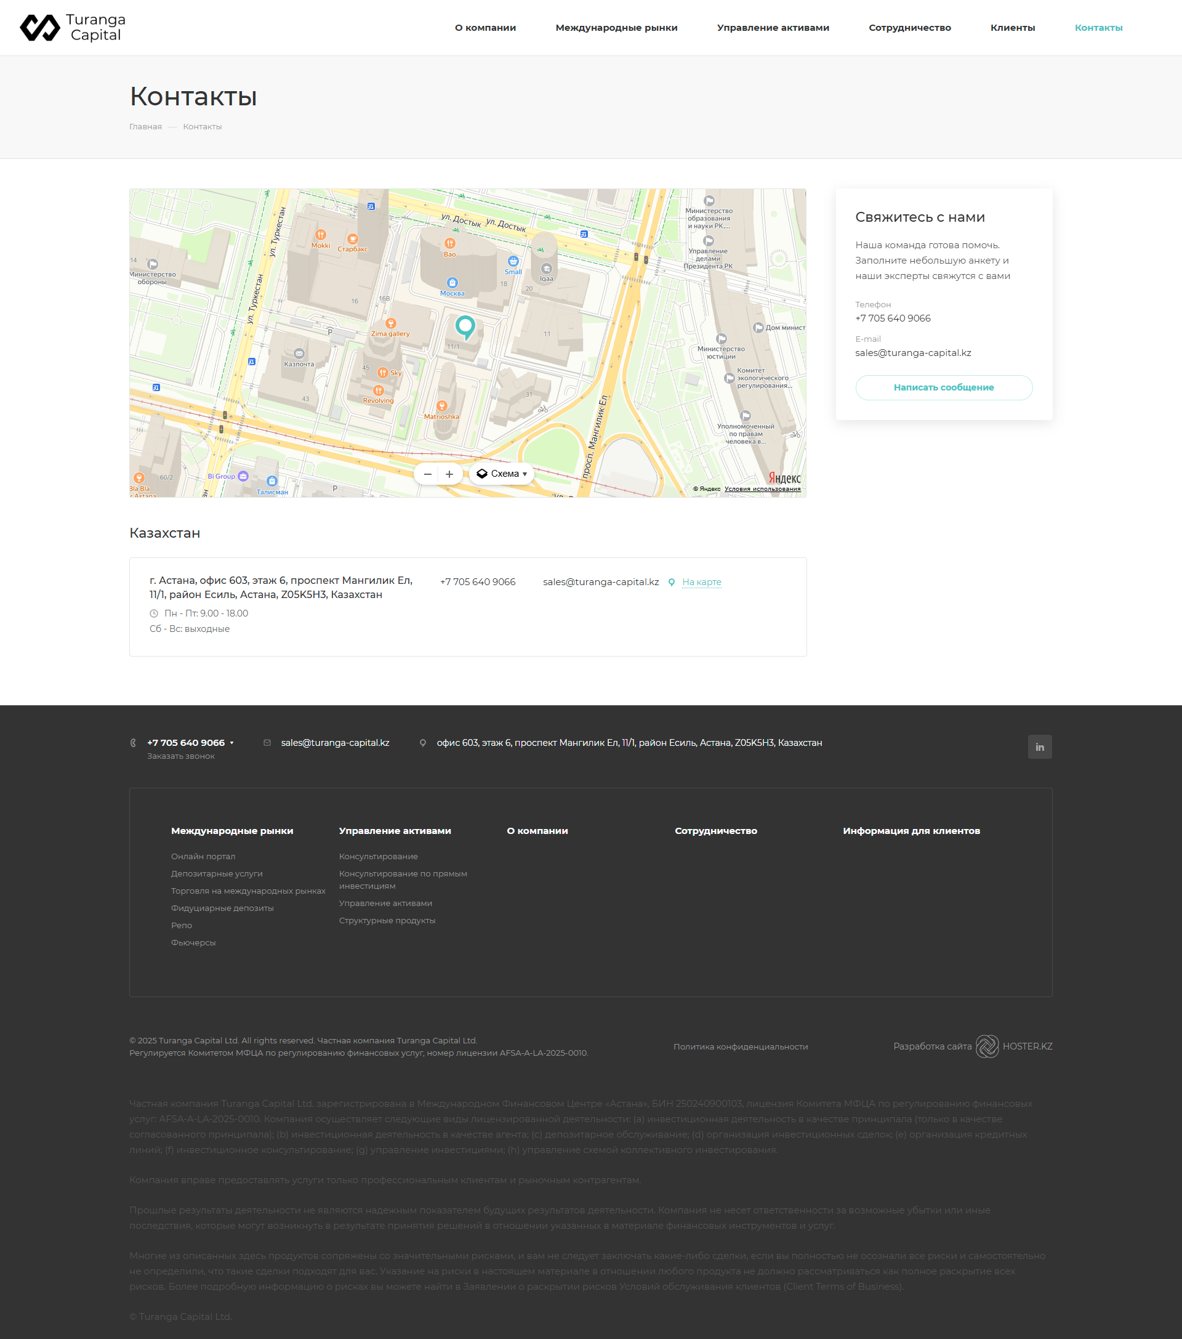
Task: Click the Яндекс logo on the map
Action: click(x=783, y=478)
